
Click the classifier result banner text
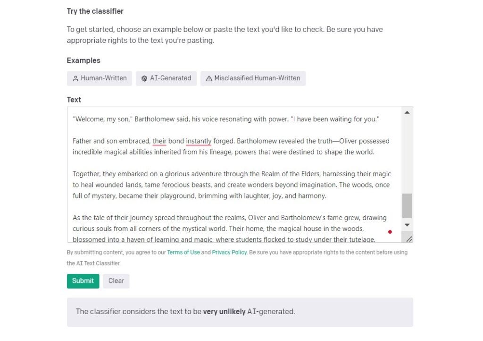[x=185, y=311]
